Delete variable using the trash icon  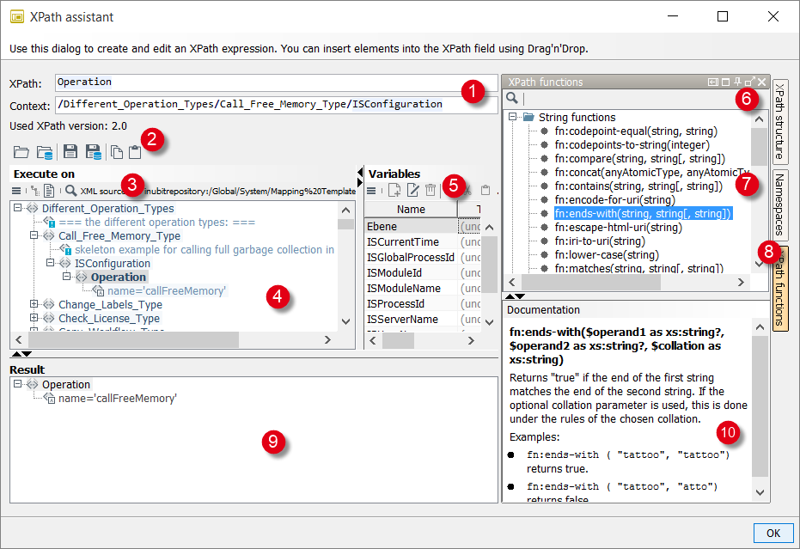coord(431,191)
